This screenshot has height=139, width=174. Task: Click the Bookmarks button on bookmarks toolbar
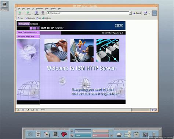[30, 18]
